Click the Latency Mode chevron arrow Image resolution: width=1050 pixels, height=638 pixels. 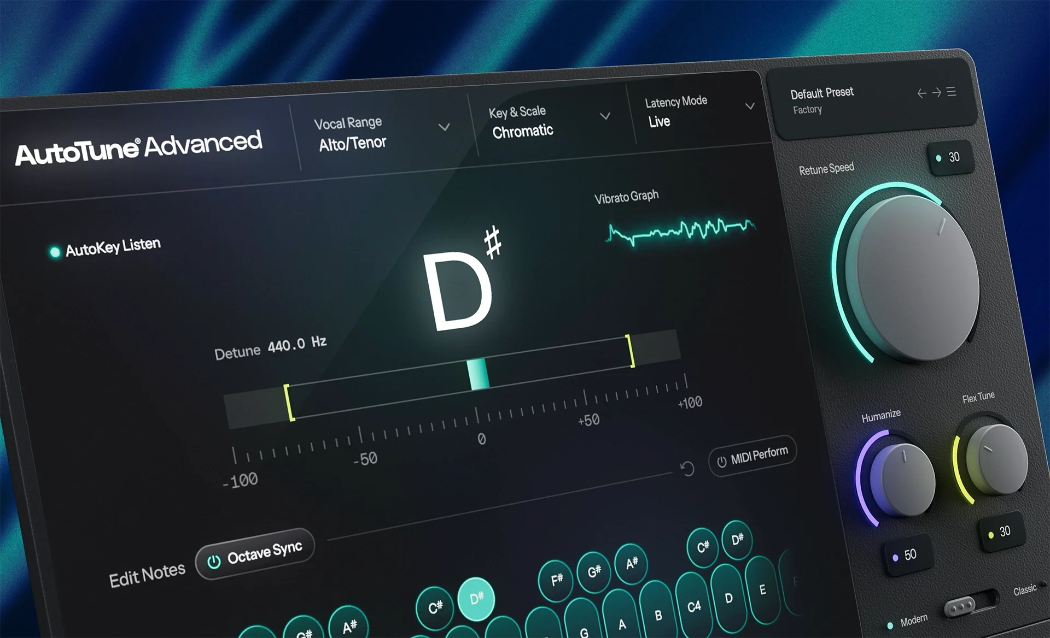[750, 105]
